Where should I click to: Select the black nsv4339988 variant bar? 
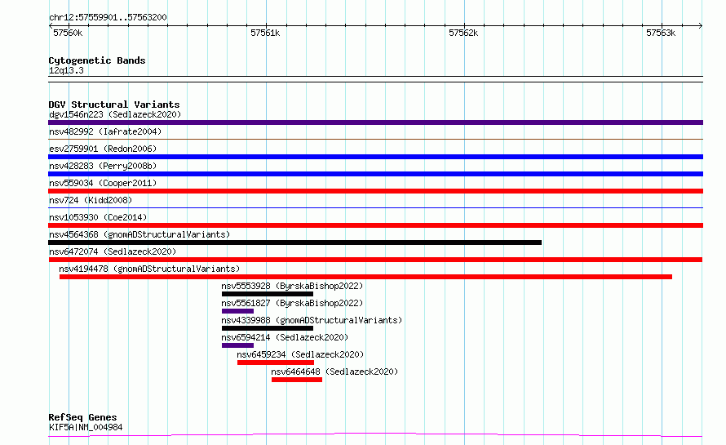coord(268,328)
